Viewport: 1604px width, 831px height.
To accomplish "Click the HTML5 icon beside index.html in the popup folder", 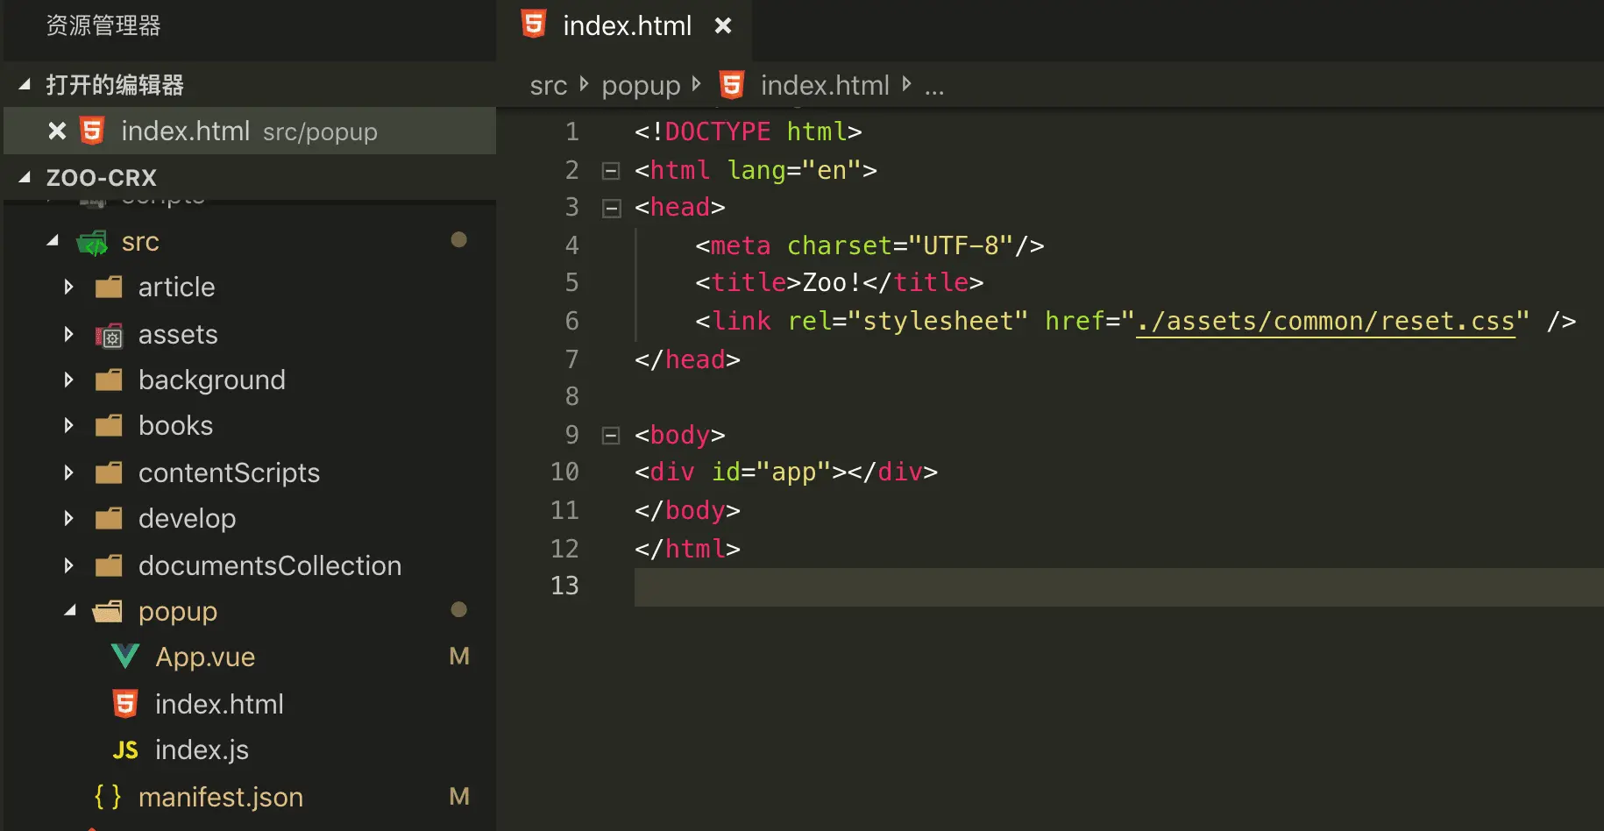I will [x=125, y=704].
